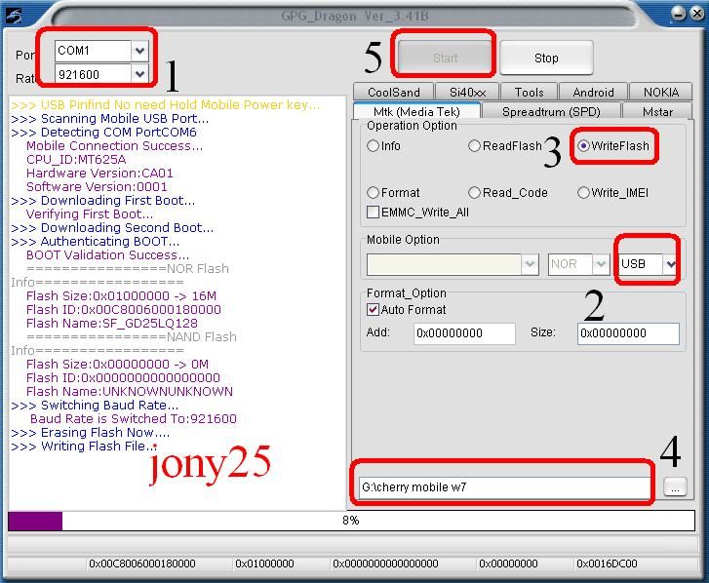Open the Android tab
The image size is (709, 583).
tap(593, 93)
